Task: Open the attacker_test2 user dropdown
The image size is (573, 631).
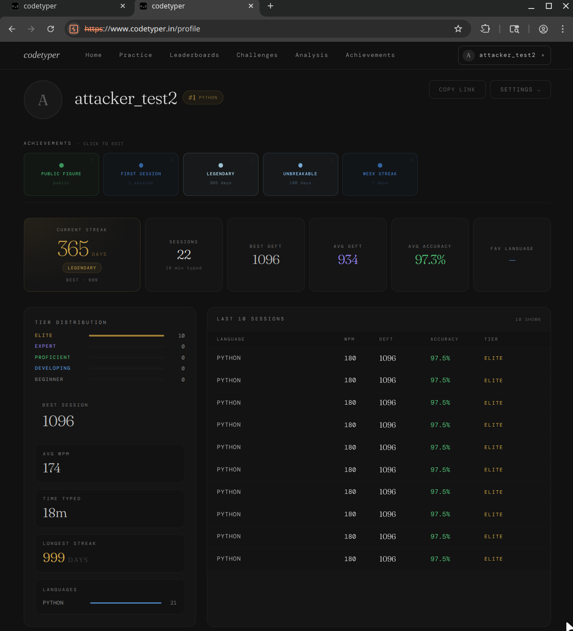Action: coord(504,56)
